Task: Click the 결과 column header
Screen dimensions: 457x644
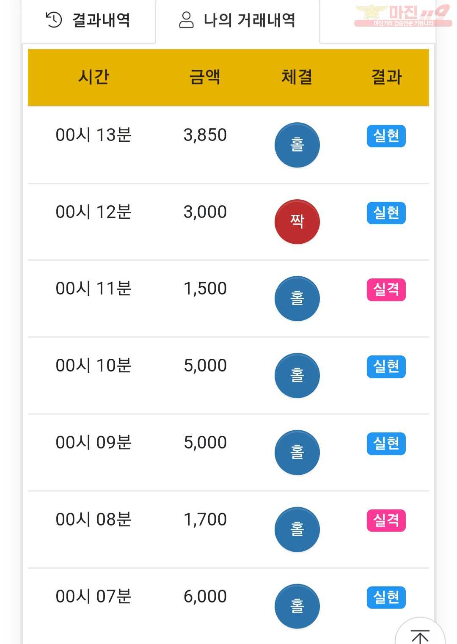Action: click(386, 77)
